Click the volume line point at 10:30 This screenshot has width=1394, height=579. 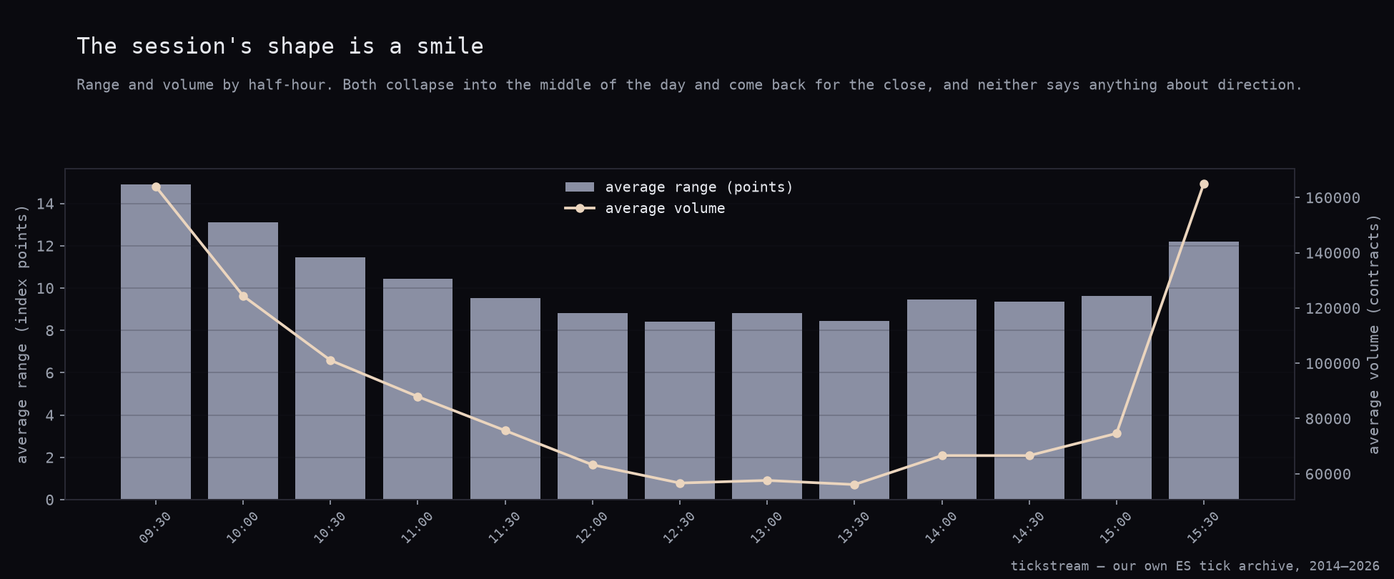click(330, 361)
